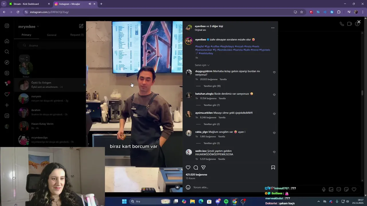Click the 'Orijinal ses' audio label
Image resolution: width=367 pixels, height=206 pixels.
[x=200, y=30]
